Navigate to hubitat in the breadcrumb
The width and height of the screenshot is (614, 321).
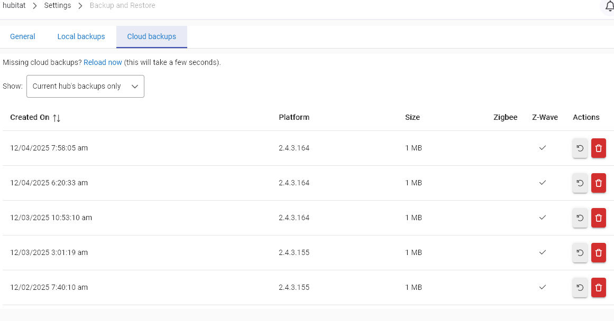click(x=14, y=5)
